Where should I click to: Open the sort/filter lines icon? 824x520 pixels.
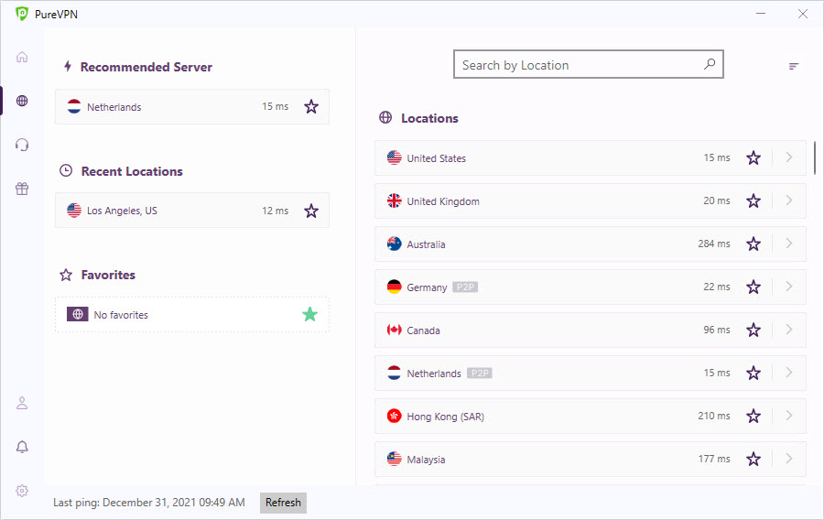click(x=794, y=66)
